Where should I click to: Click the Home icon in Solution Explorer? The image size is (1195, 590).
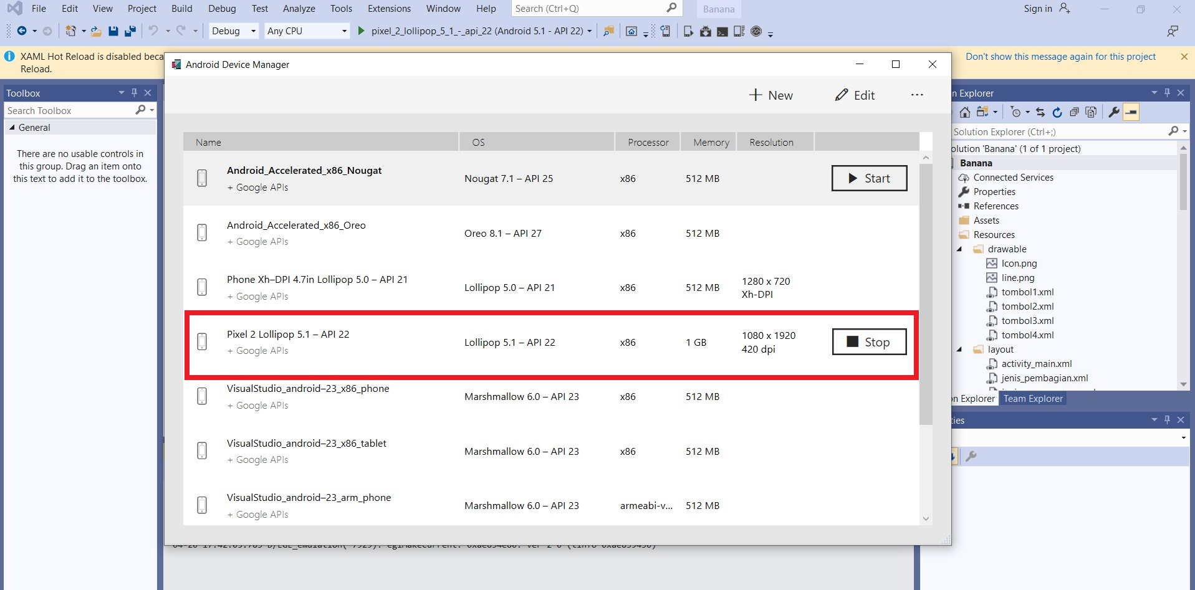[x=965, y=112]
